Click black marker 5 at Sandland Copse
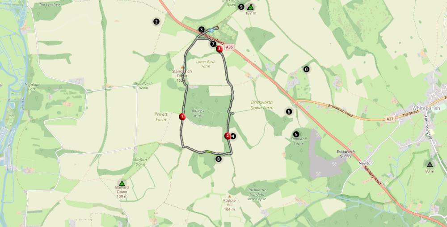 pos(296,134)
